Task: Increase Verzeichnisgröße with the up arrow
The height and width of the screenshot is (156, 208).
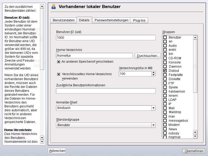Action: coord(153,73)
